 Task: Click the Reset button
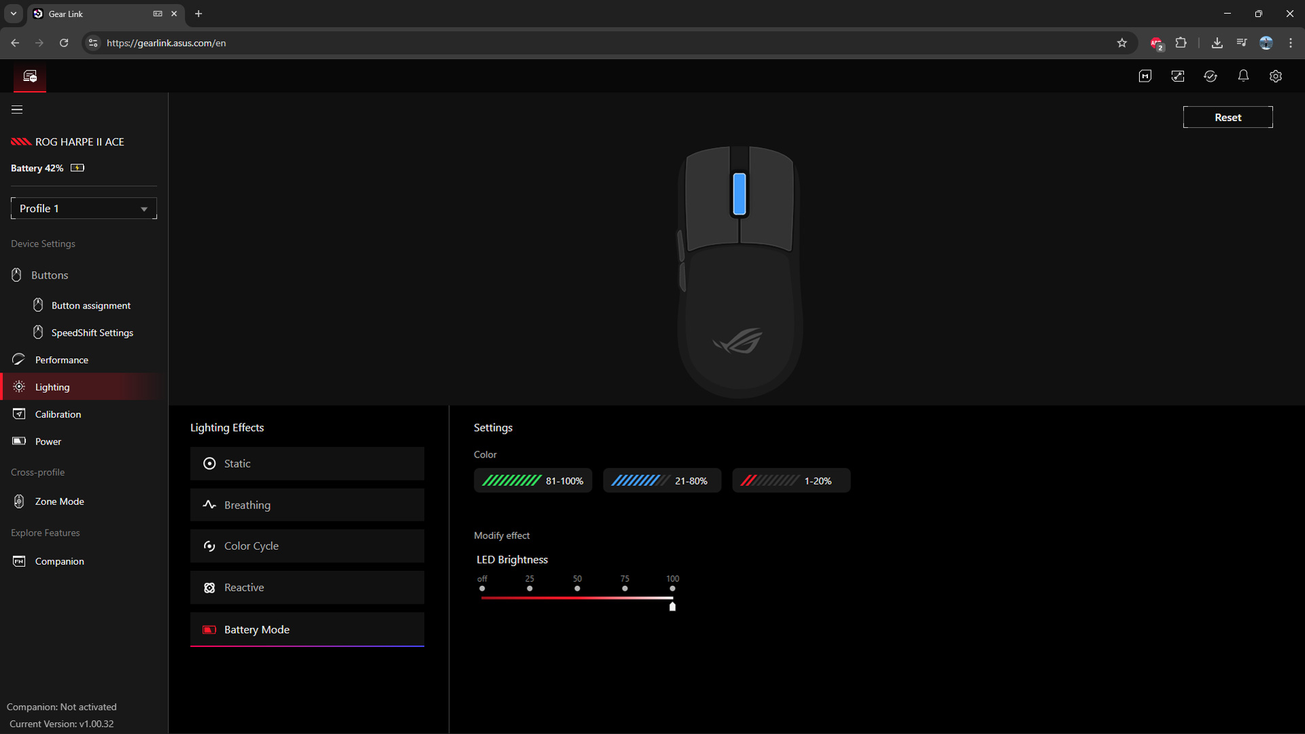tap(1228, 117)
